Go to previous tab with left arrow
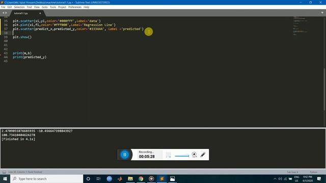 [3, 13]
